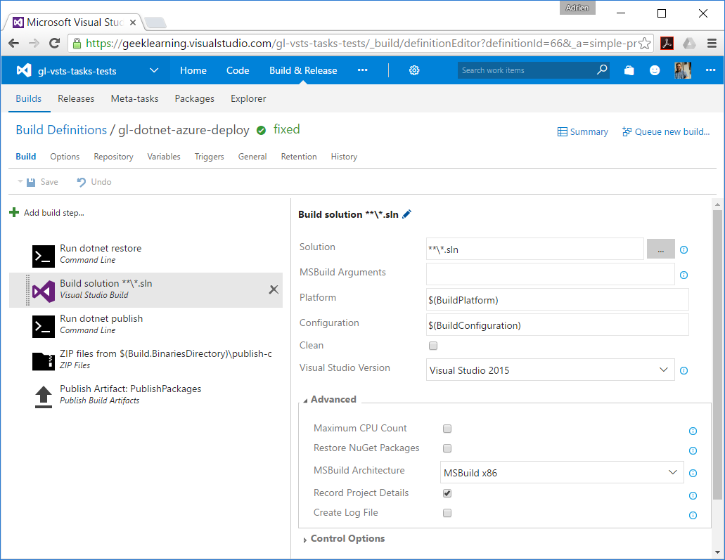Show info for MSBuild Architecture
Viewport: 725px width, 560px height.
(x=693, y=473)
